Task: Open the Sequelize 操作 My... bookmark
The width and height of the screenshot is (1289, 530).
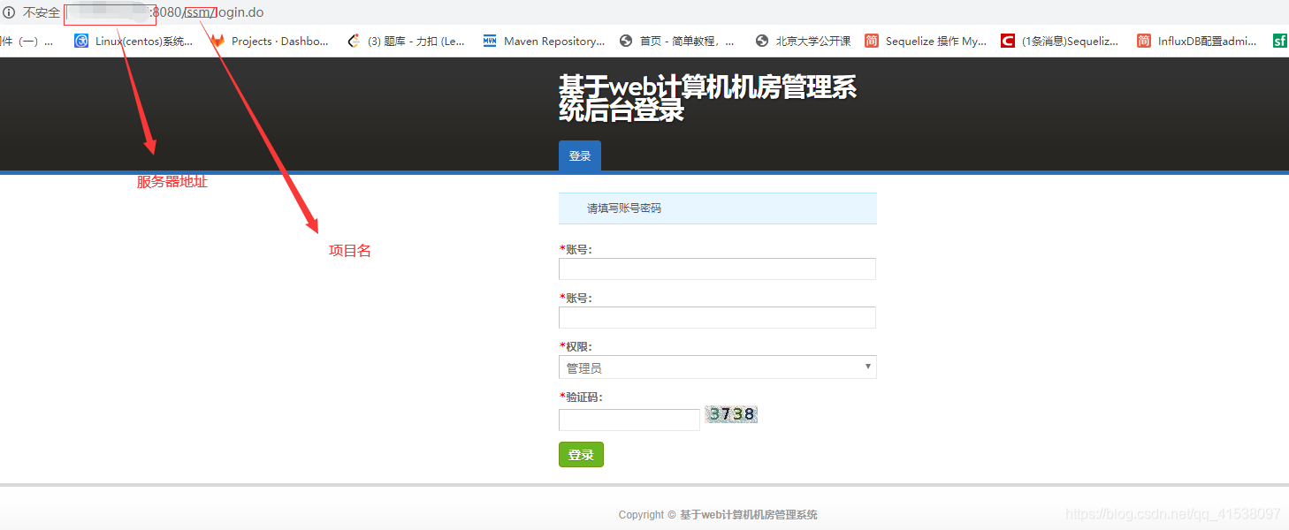Action: click(x=926, y=41)
